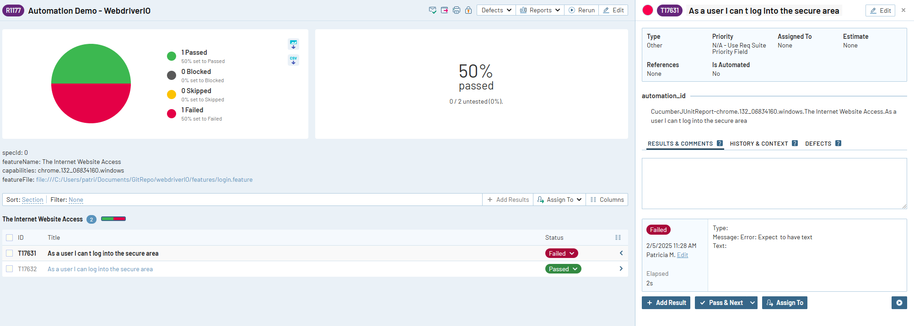Switch to the History & Context tab
914x326 pixels.
click(x=758, y=143)
